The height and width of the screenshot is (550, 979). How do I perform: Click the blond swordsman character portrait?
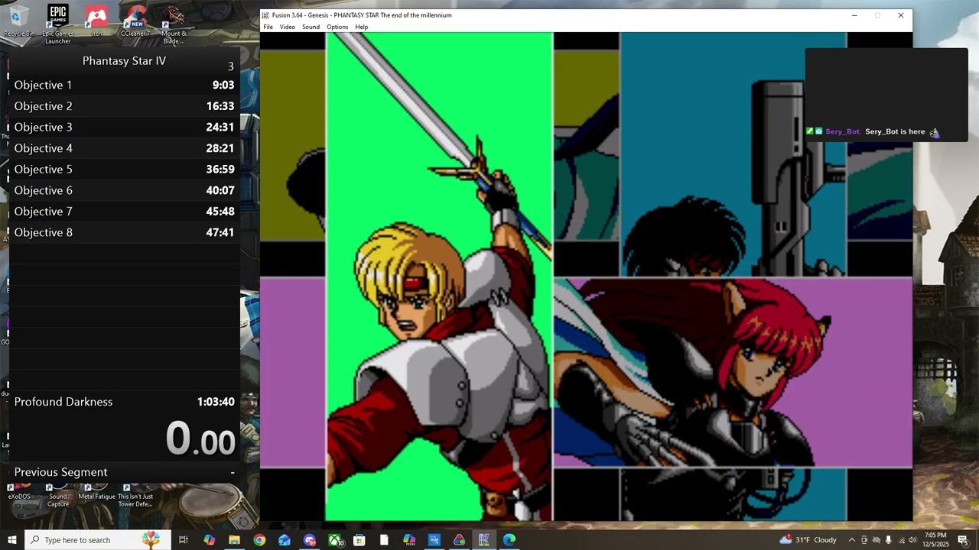(439, 277)
